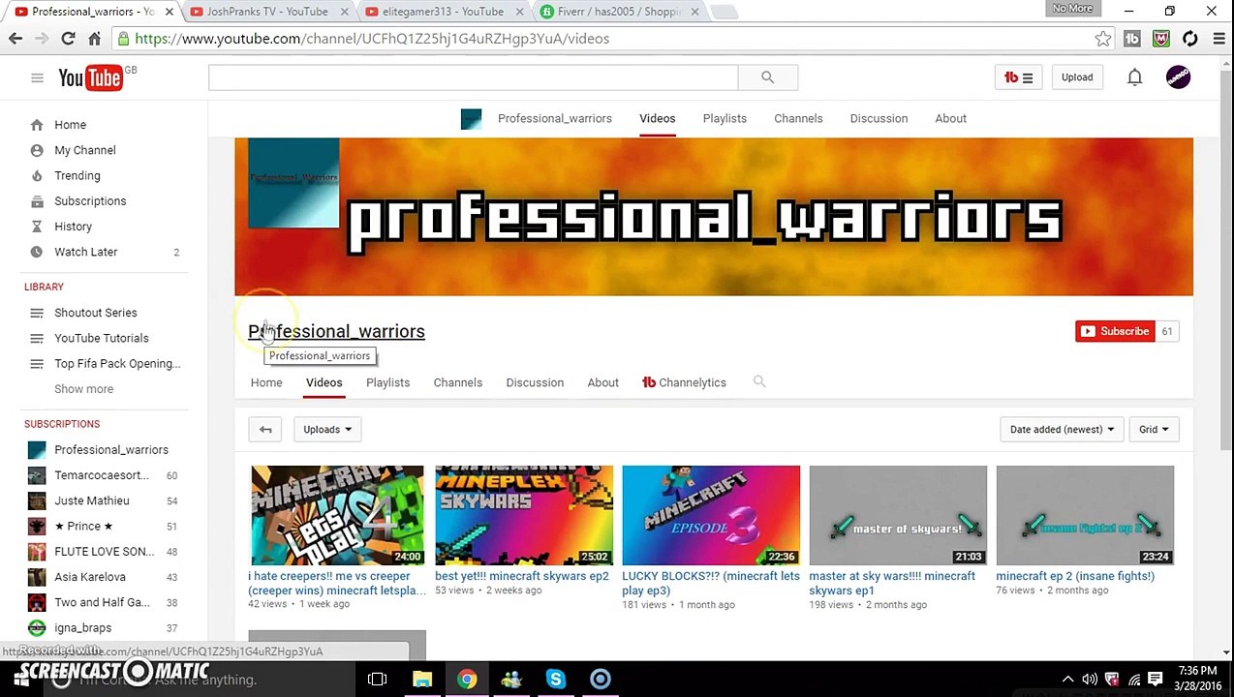Show hidden system tray icons

pyautogui.click(x=1067, y=680)
